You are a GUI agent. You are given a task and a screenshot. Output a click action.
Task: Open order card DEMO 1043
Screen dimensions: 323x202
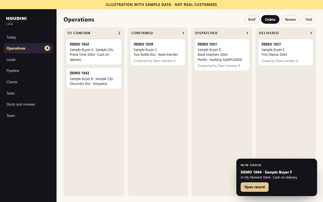94,78
